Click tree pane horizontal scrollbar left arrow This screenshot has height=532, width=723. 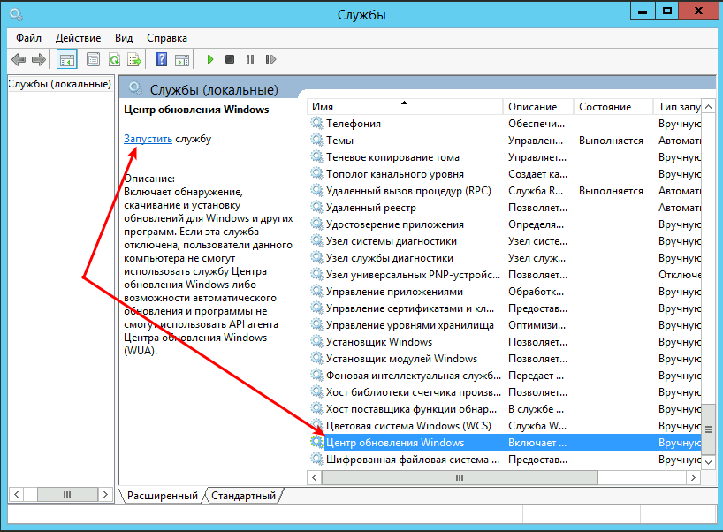click(x=17, y=495)
